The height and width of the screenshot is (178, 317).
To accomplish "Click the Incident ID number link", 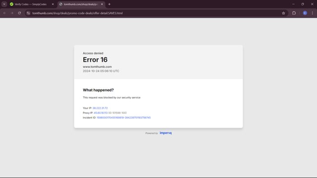I will [x=124, y=118].
